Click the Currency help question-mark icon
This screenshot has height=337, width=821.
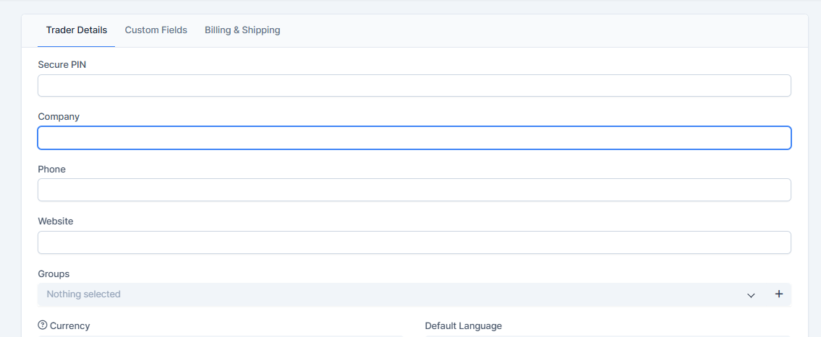(42, 325)
